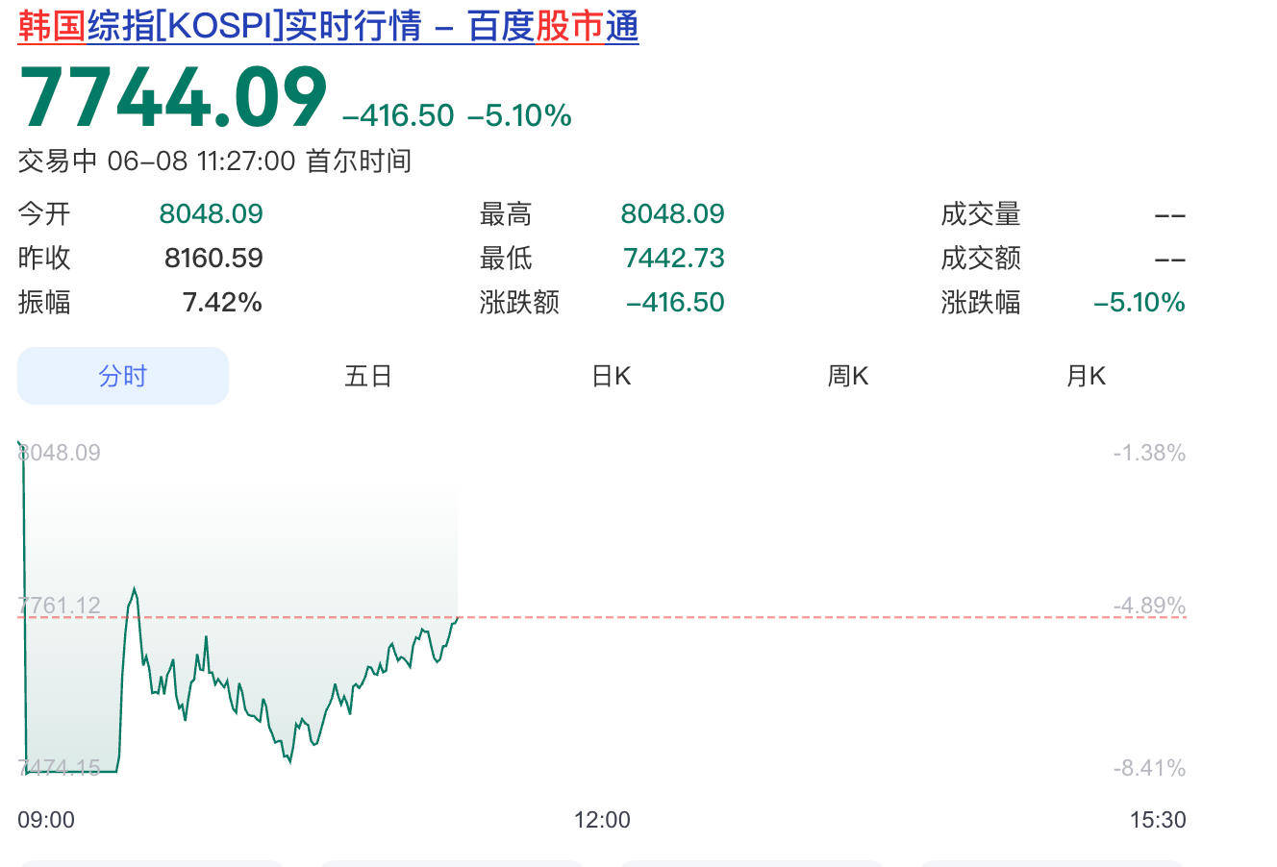Click the 最低 label

click(506, 258)
